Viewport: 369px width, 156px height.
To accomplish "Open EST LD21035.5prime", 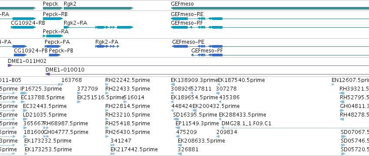I will pos(45,115).
